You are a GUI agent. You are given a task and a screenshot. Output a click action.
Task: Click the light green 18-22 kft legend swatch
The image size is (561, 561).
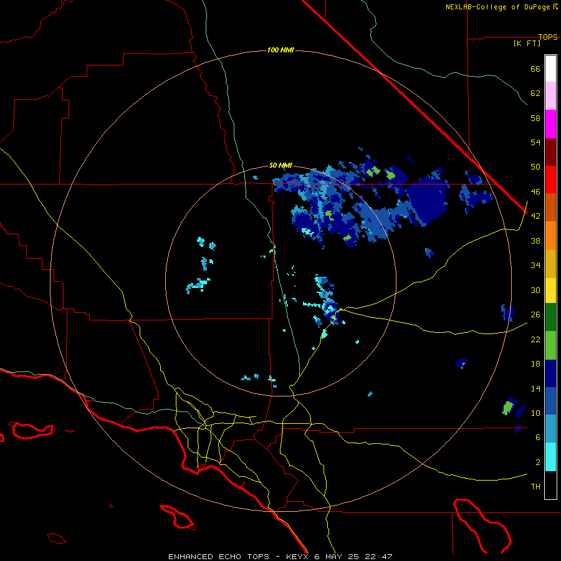coord(550,345)
